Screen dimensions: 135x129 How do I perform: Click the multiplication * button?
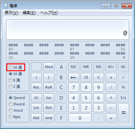click(111, 98)
